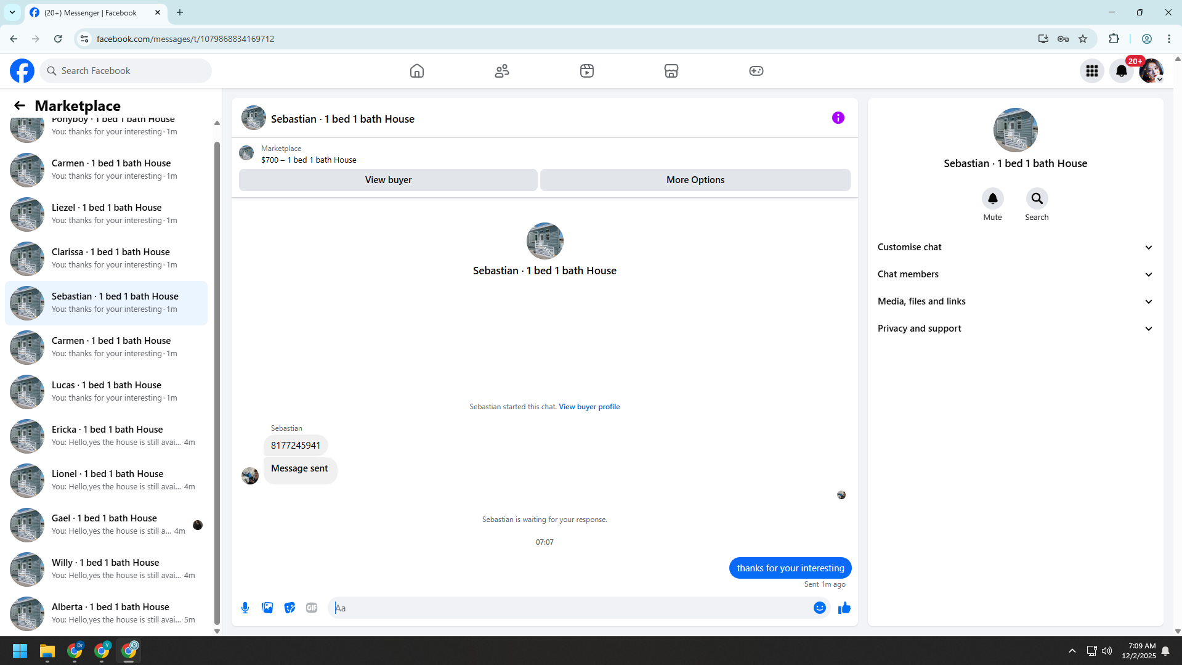The image size is (1182, 665).
Task: Click Sebastian's large profile thumbnail in right panel
Action: (x=1015, y=130)
